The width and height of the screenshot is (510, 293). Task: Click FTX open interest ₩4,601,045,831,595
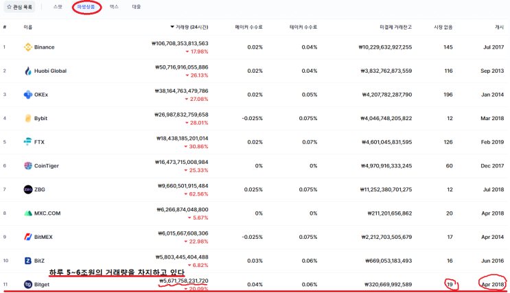click(386, 142)
